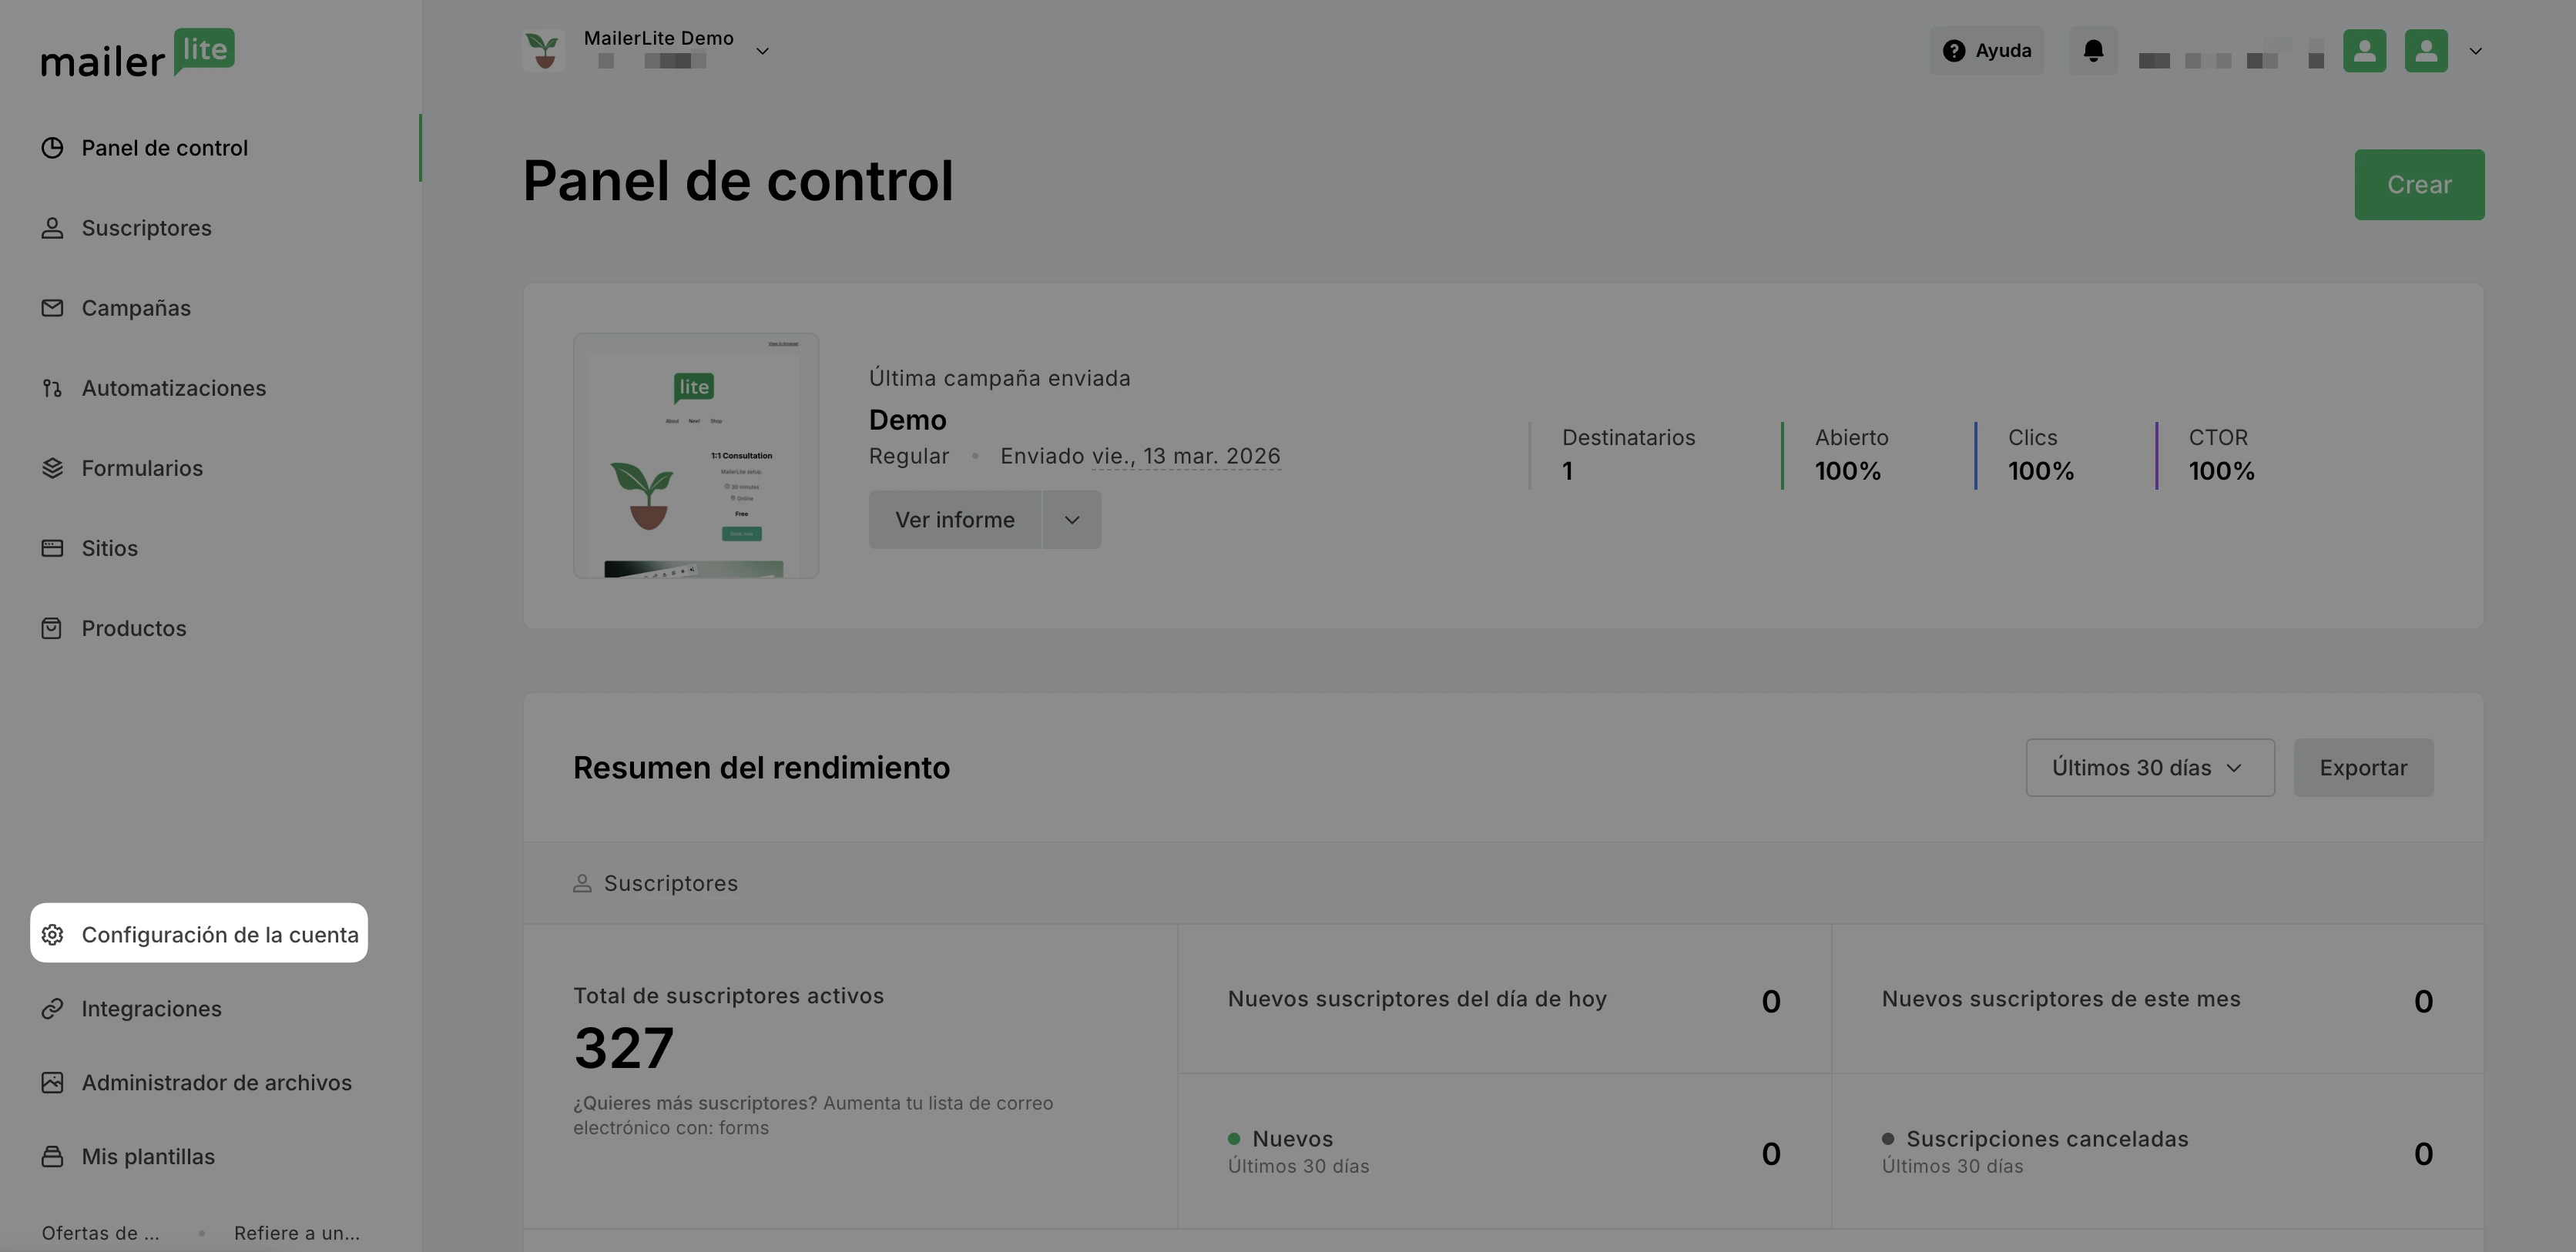Open the Demo campaign preview thumbnail
This screenshot has width=2576, height=1252.
tap(696, 456)
